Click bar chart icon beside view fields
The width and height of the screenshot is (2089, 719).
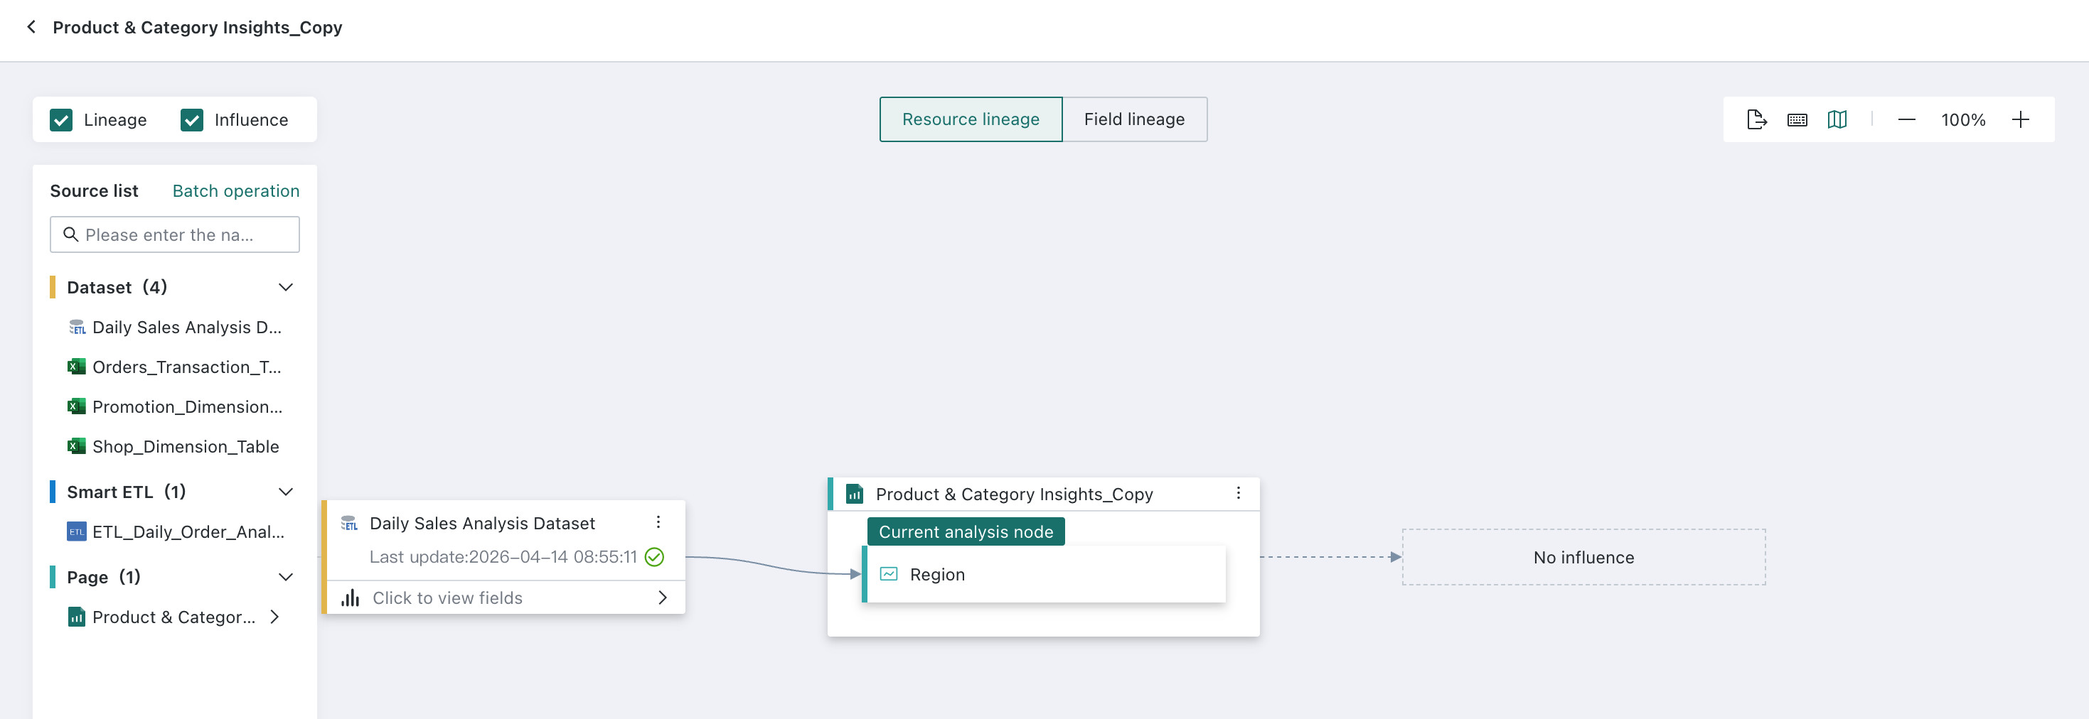click(x=350, y=598)
